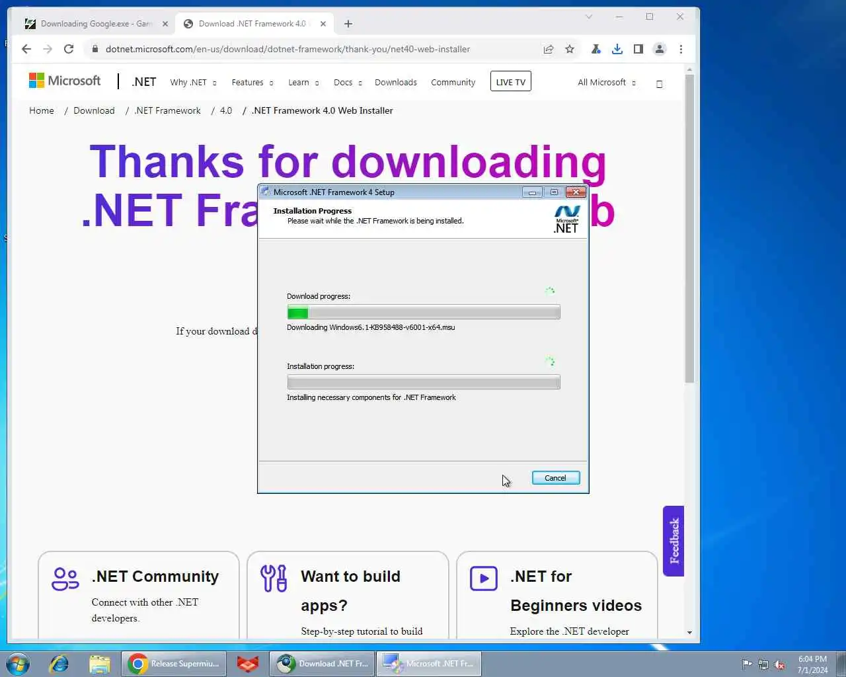Open Chrome profile avatar
Viewport: 846px width, 677px height.
click(x=660, y=49)
